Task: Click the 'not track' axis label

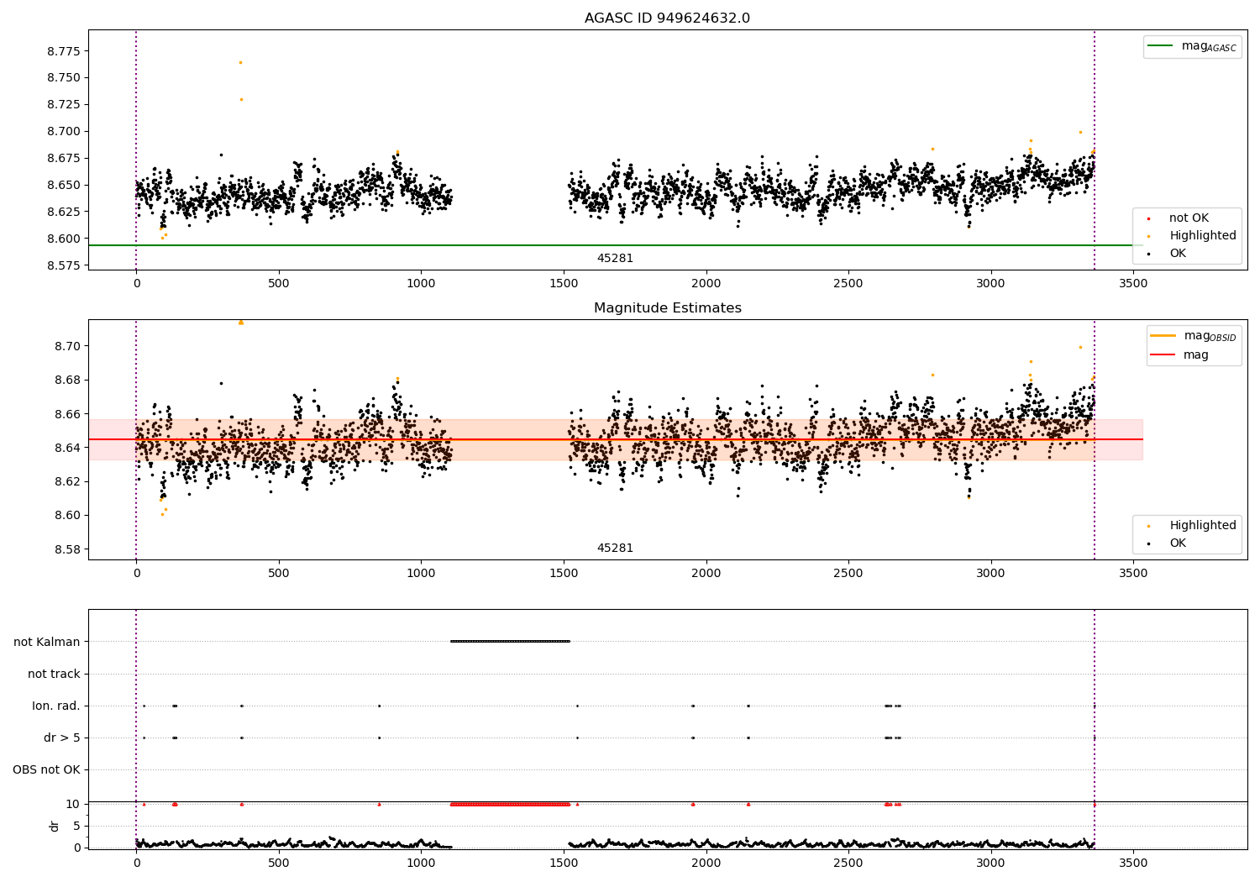Action: point(54,674)
